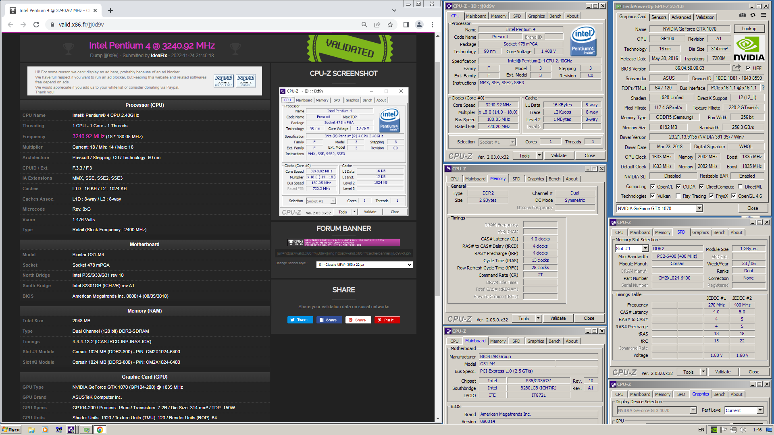Open Perf Level Current dropdown
The image size is (774, 435).
[x=744, y=410]
